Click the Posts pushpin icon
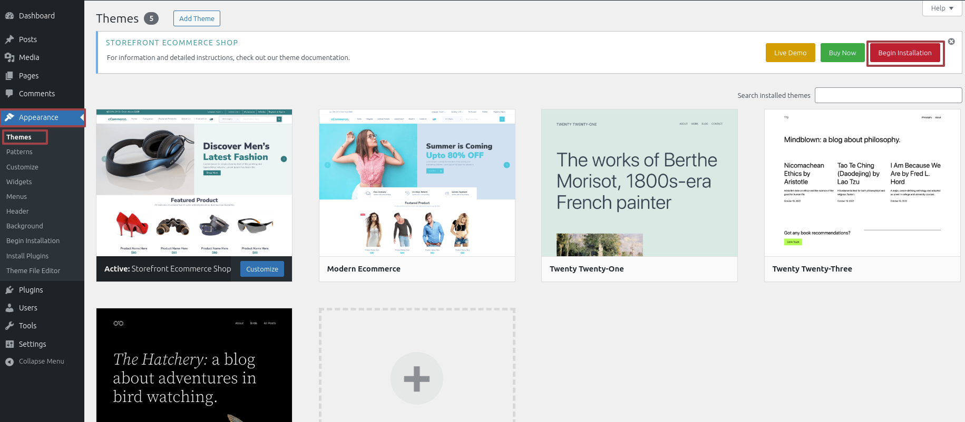This screenshot has width=965, height=422. pos(9,39)
